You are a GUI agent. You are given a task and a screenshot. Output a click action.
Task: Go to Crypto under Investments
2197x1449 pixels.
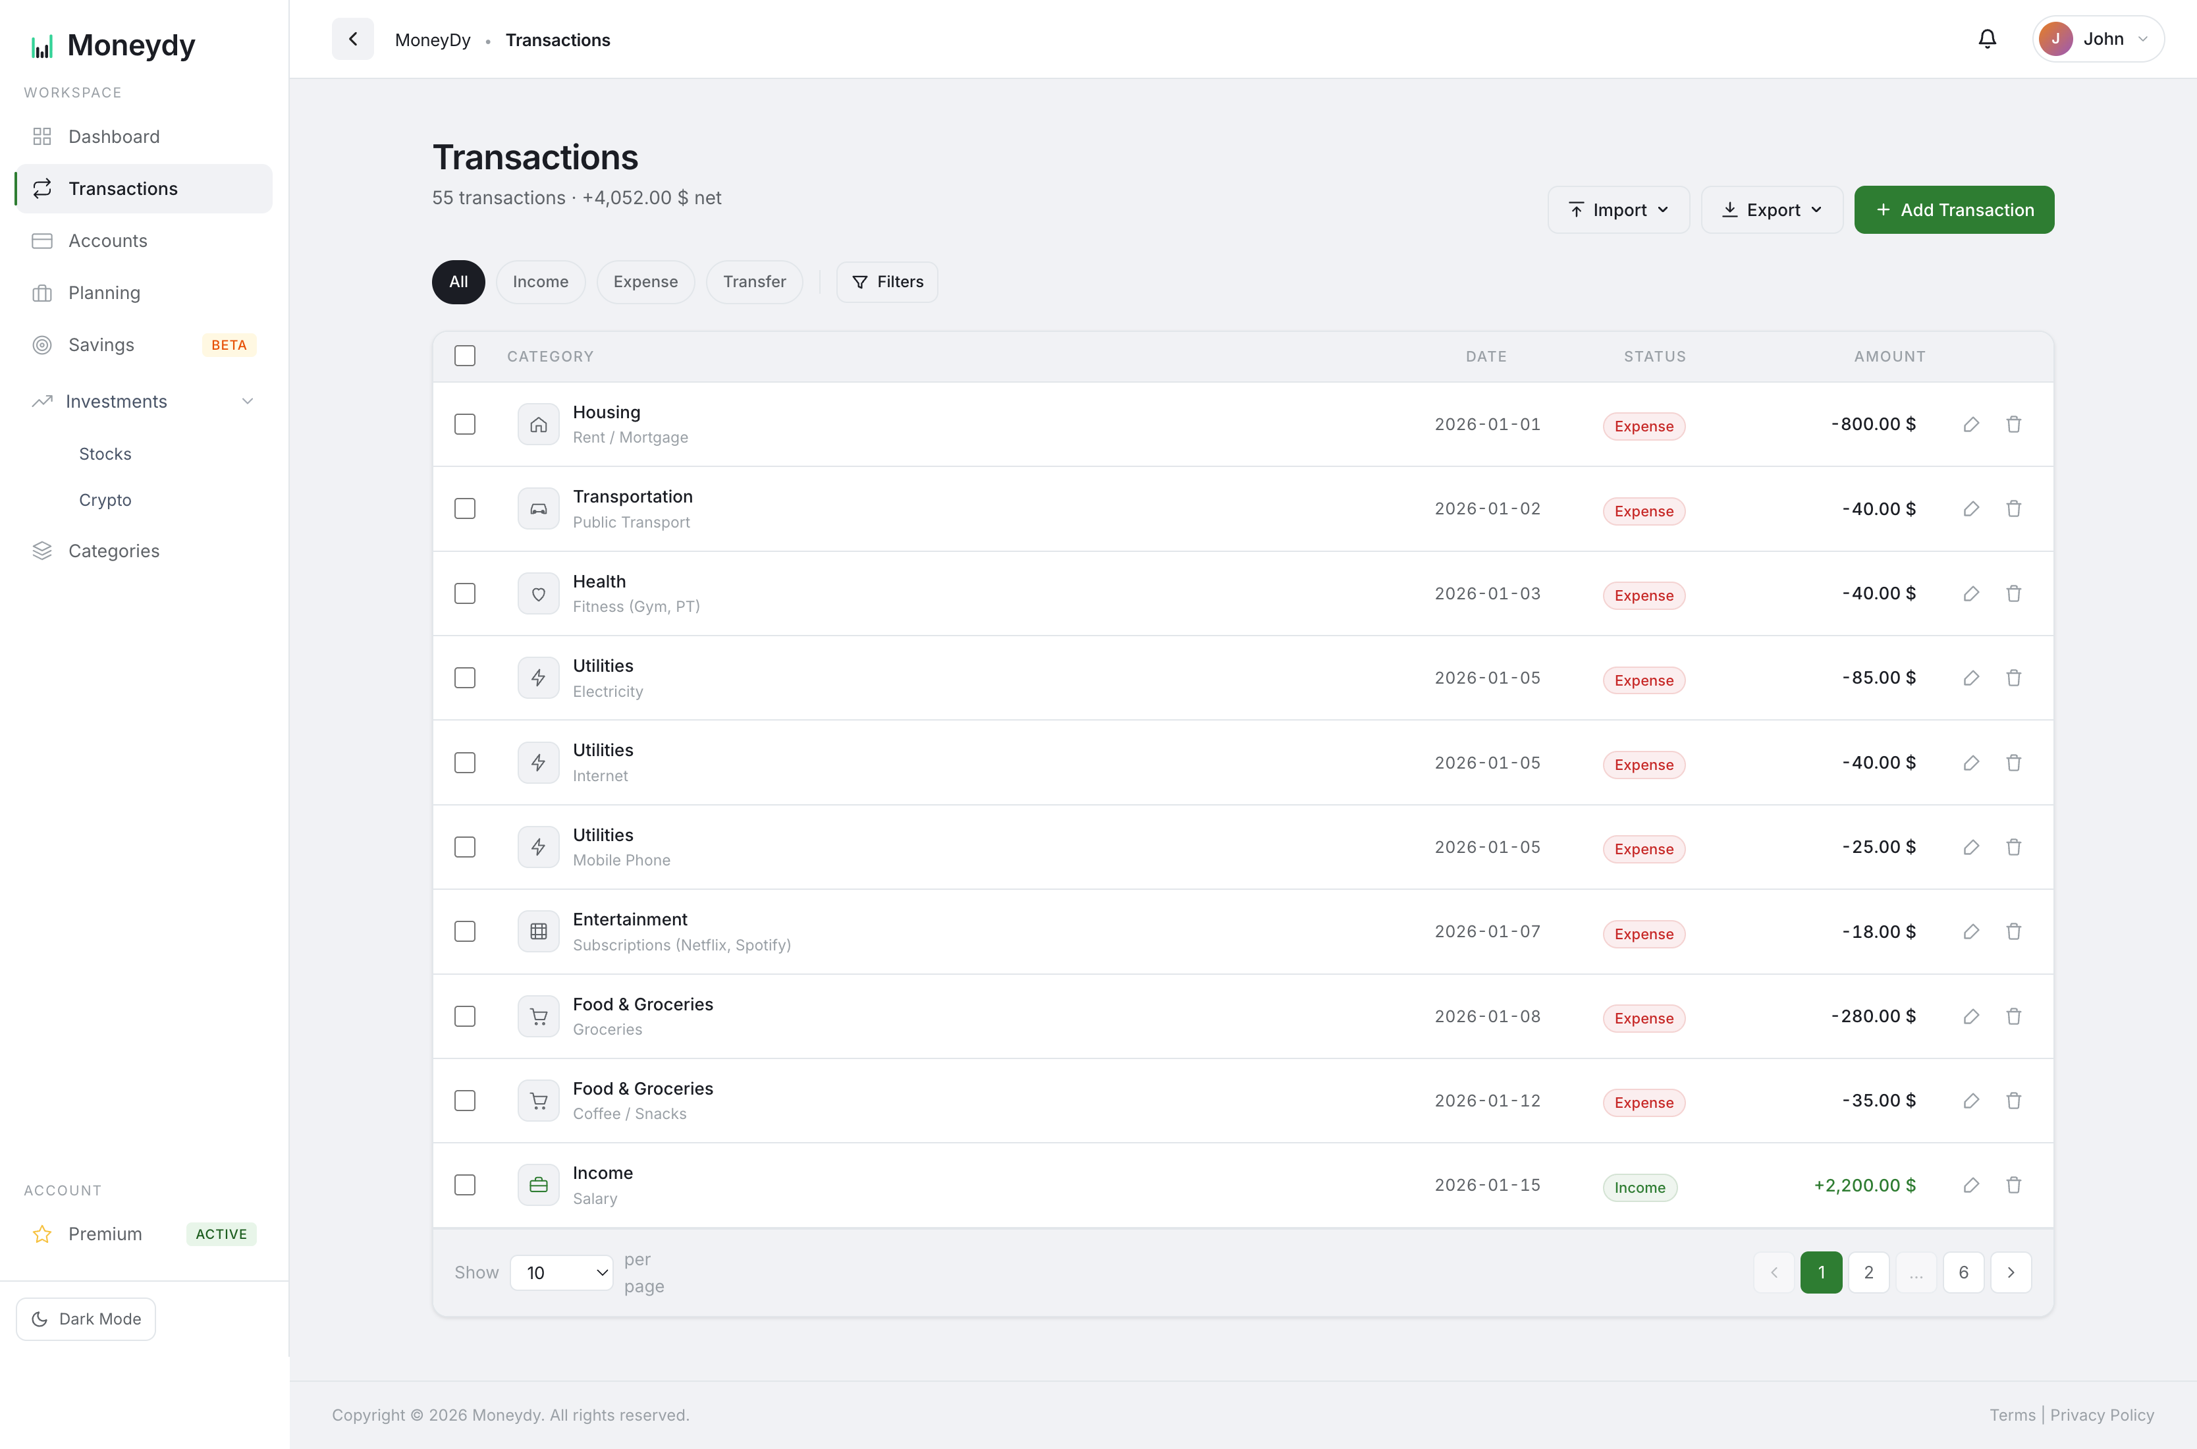(x=105, y=500)
